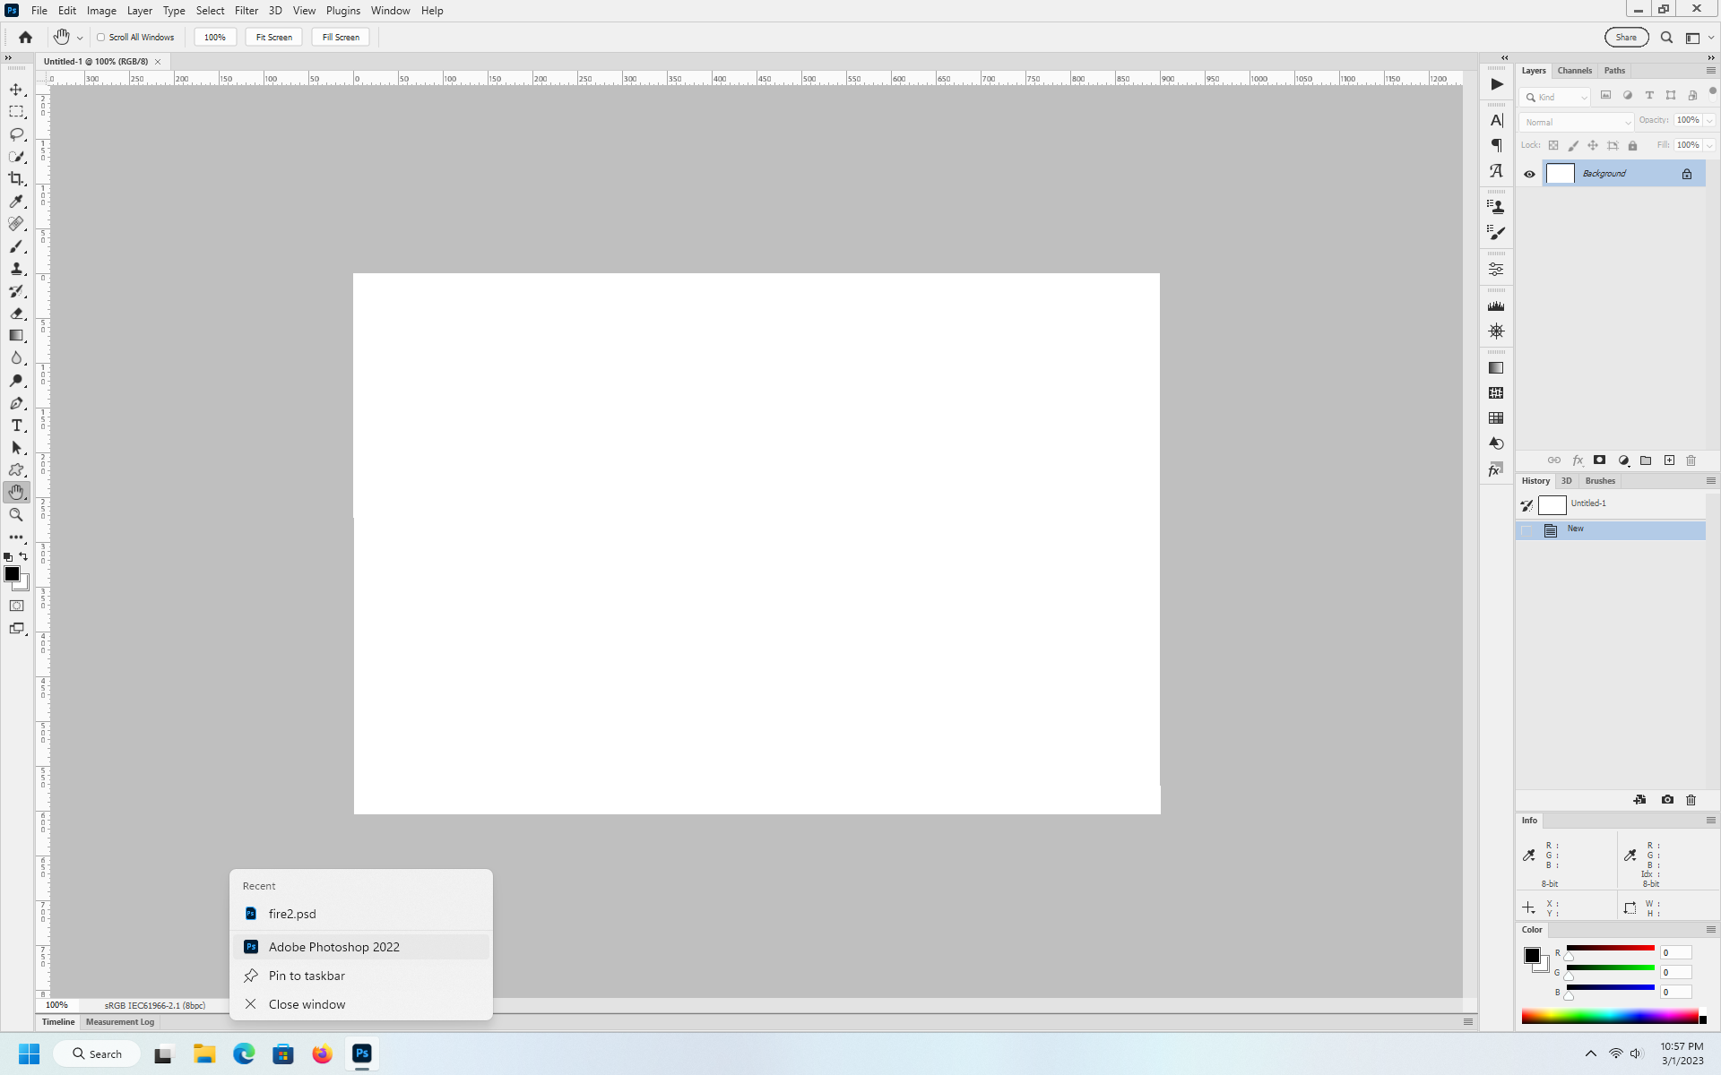Open the Filter menu
Screen dimensions: 1721x1075
click(x=246, y=10)
